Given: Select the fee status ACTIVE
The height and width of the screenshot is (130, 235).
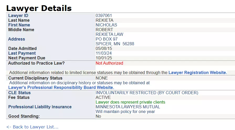Looking at the screenshot, I should coord(103,98).
